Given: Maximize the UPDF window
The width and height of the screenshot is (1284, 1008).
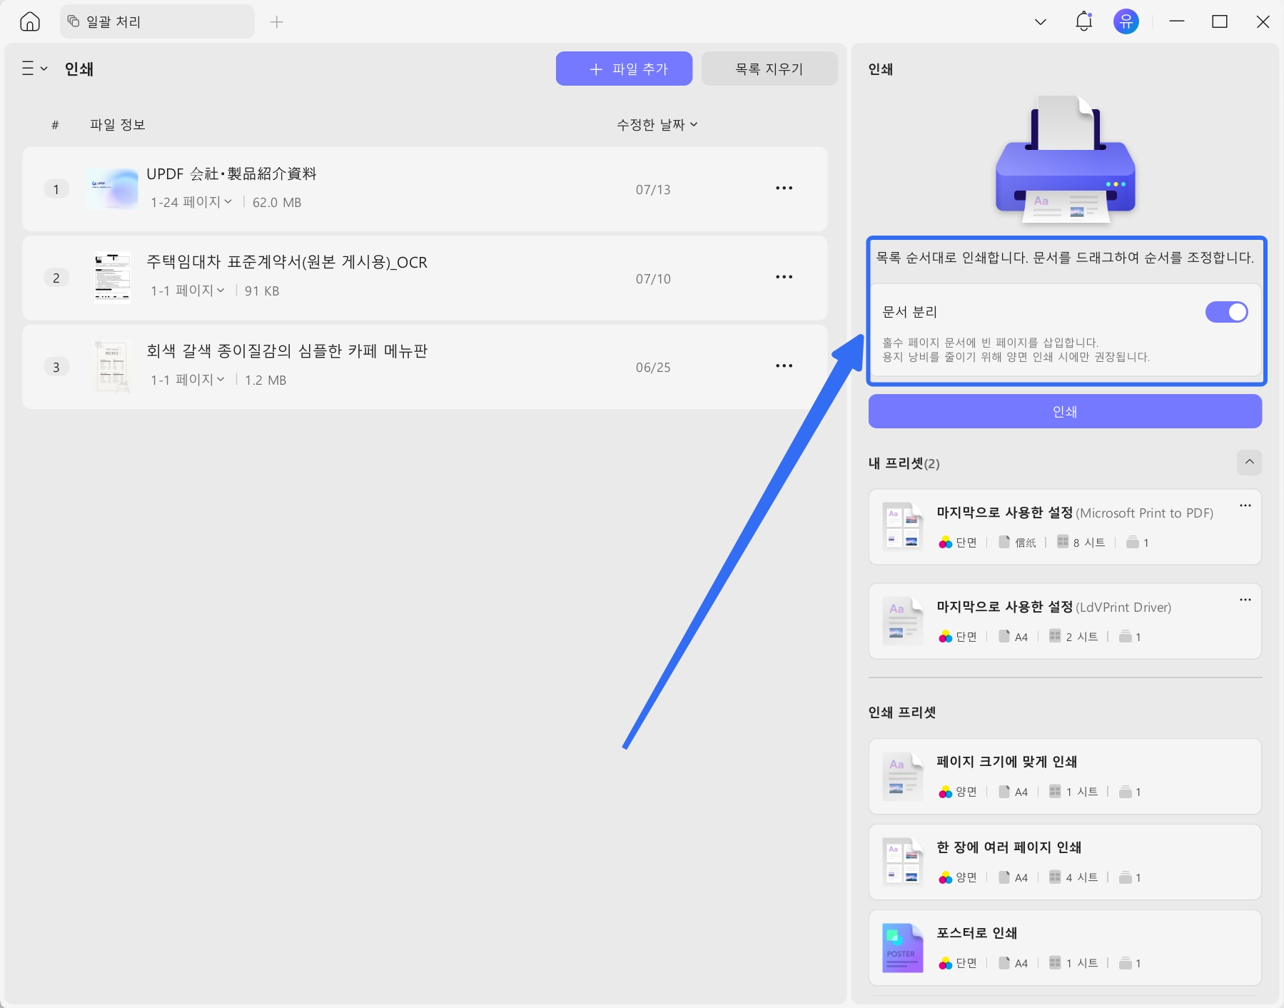Looking at the screenshot, I should click(1220, 22).
